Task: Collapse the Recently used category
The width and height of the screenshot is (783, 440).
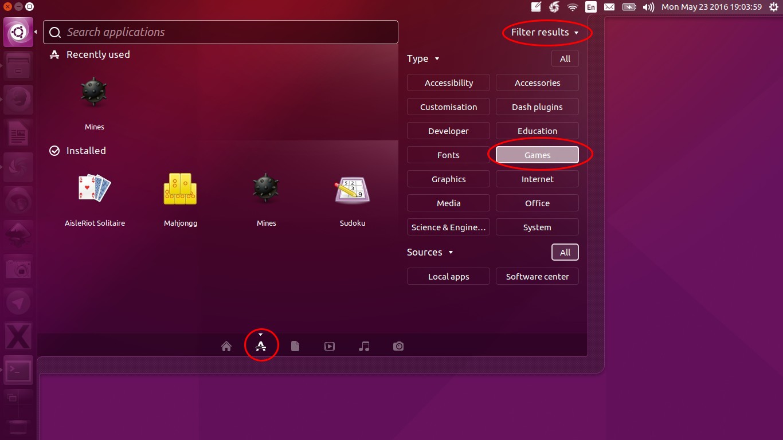Action: [90, 54]
